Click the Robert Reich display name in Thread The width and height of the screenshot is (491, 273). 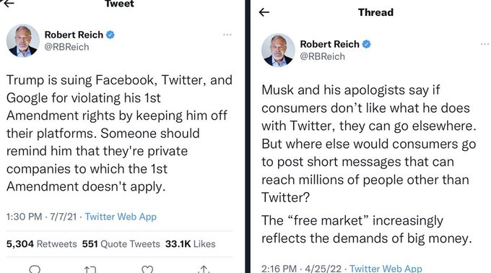tap(329, 44)
